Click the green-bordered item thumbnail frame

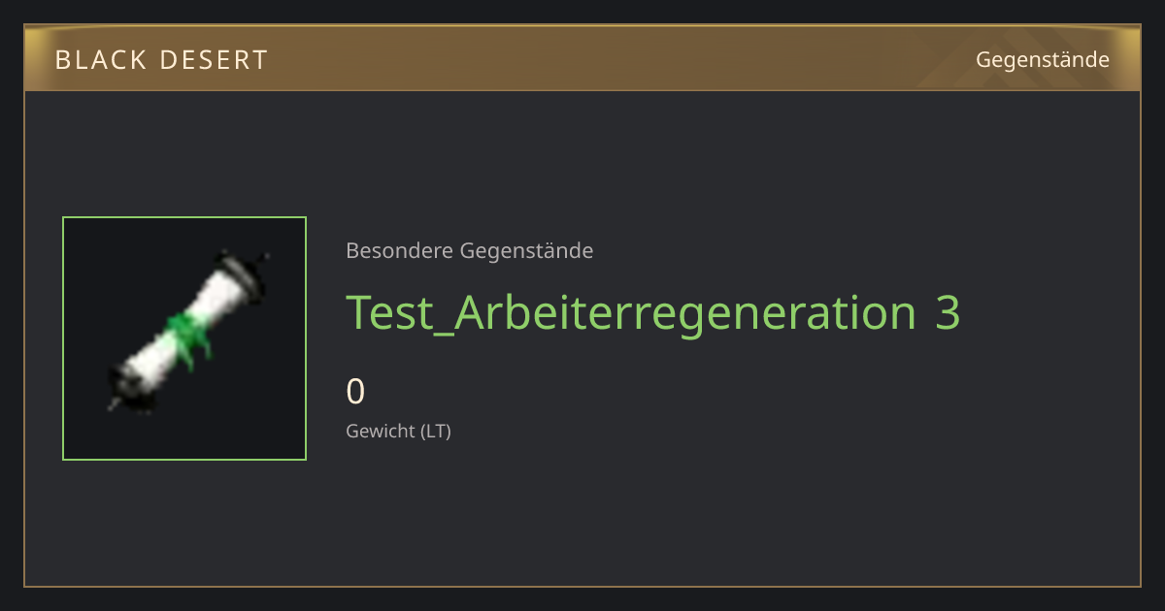184,338
